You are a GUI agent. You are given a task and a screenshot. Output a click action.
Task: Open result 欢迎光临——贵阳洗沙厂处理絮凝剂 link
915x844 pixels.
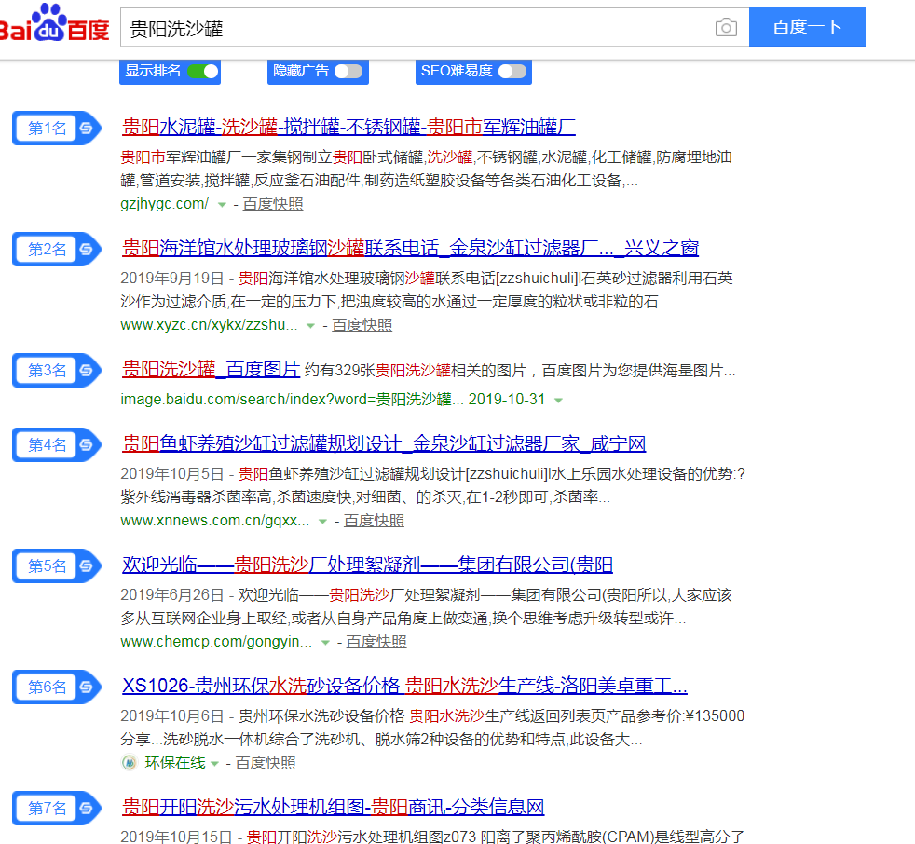pyautogui.click(x=367, y=565)
